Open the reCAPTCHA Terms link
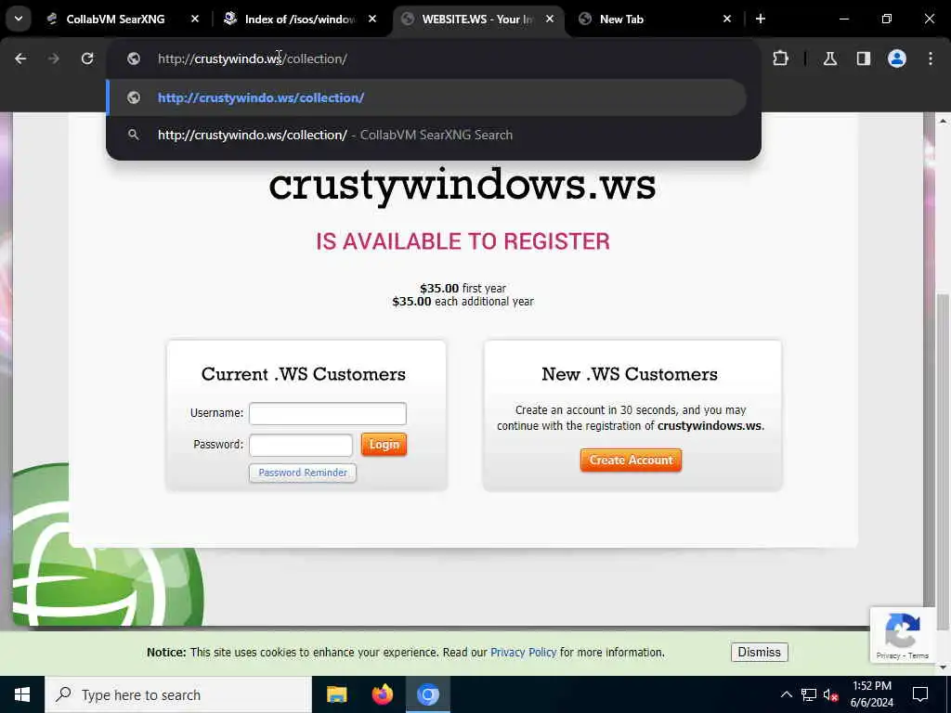This screenshot has width=951, height=713. [918, 656]
